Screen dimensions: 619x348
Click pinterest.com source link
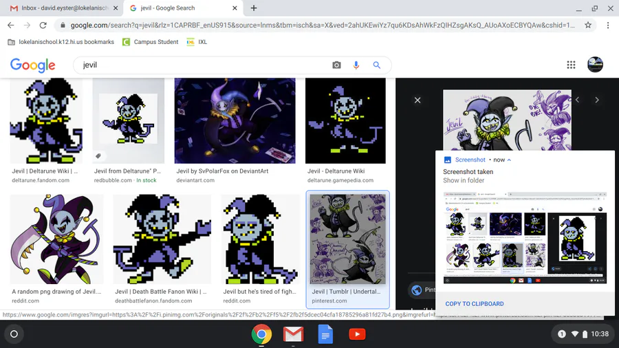[x=329, y=301]
